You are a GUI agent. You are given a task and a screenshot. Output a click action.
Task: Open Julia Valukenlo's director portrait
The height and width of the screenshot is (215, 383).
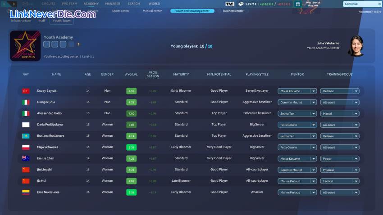pyautogui.click(x=355, y=45)
